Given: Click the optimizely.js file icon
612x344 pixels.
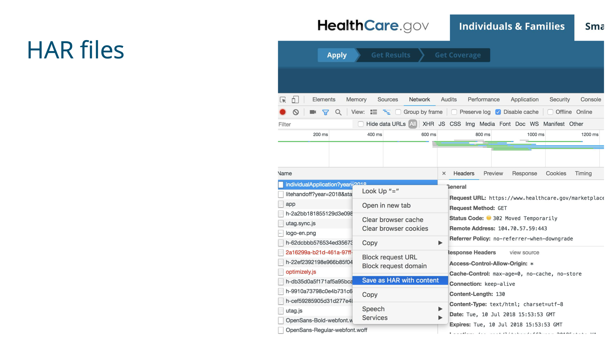Looking at the screenshot, I should coord(281,272).
